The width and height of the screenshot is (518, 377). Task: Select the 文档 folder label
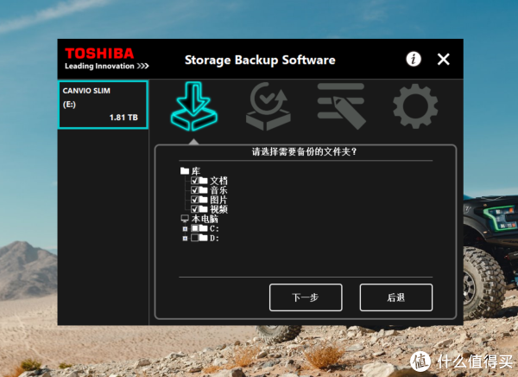coord(218,181)
